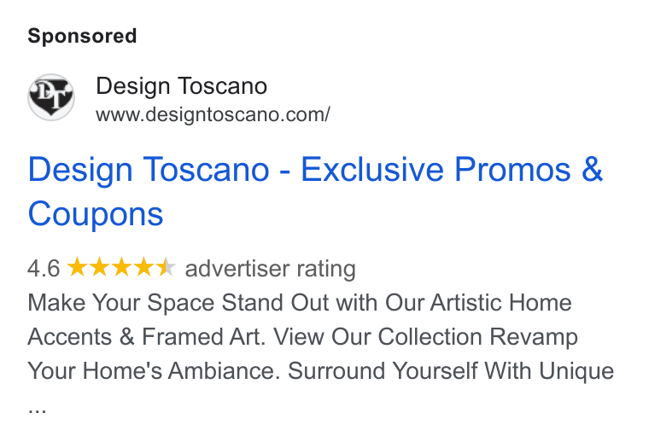Click the Sponsored label
The image size is (649, 442).
[82, 36]
